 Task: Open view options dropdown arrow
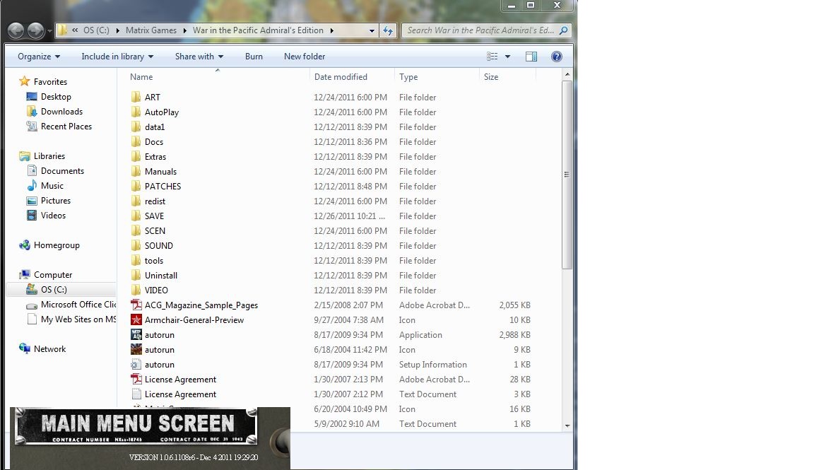[x=508, y=57]
